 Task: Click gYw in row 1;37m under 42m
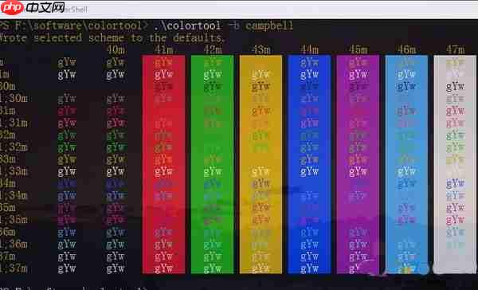click(x=213, y=269)
